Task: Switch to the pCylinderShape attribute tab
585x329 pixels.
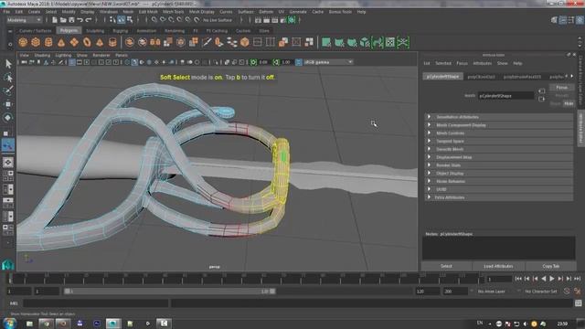Action: click(x=442, y=77)
